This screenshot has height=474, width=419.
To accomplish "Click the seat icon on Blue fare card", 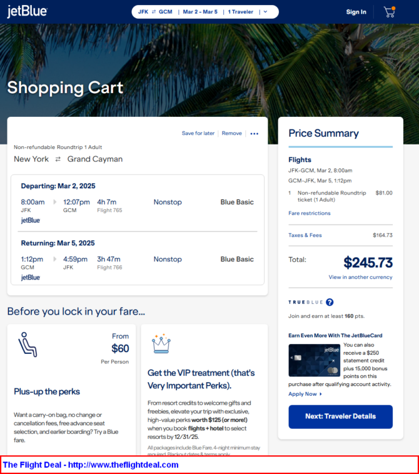I will tap(27, 345).
